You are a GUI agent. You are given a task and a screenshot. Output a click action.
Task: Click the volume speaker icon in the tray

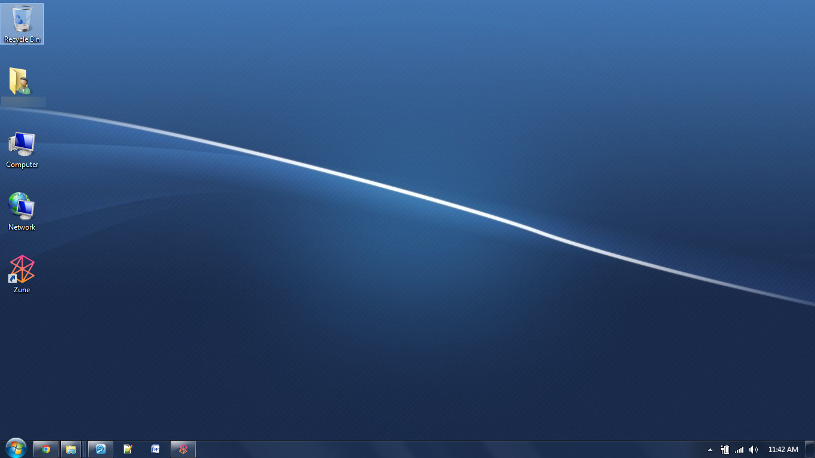click(x=754, y=450)
